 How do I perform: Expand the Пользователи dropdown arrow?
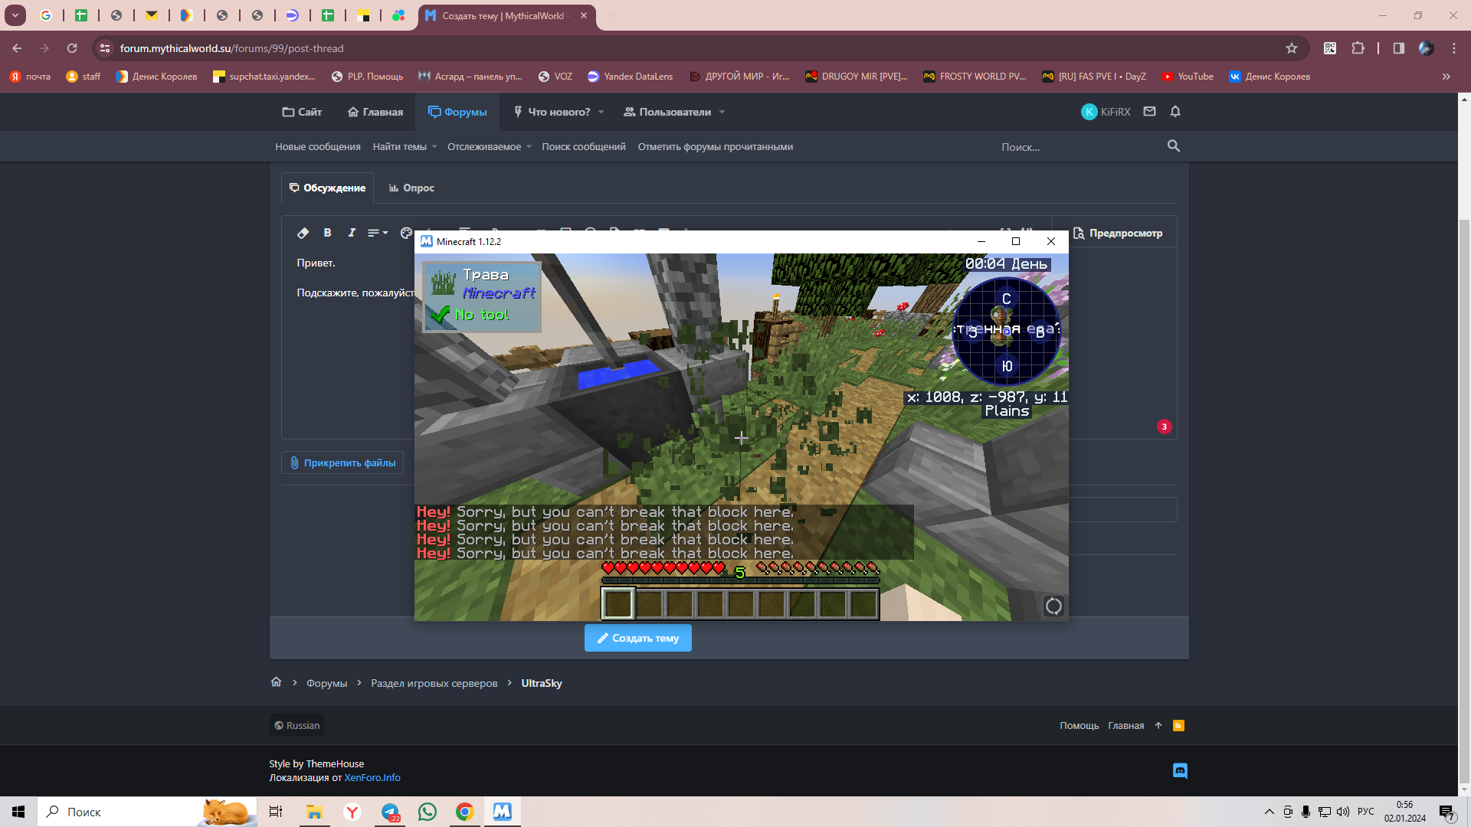tap(722, 112)
